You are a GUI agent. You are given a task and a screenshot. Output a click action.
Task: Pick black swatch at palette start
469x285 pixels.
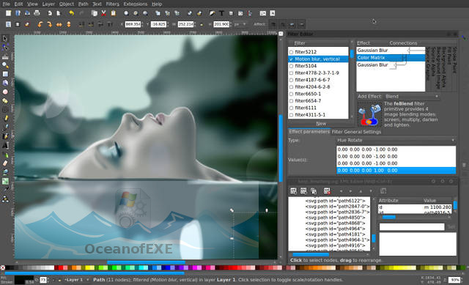(7, 267)
